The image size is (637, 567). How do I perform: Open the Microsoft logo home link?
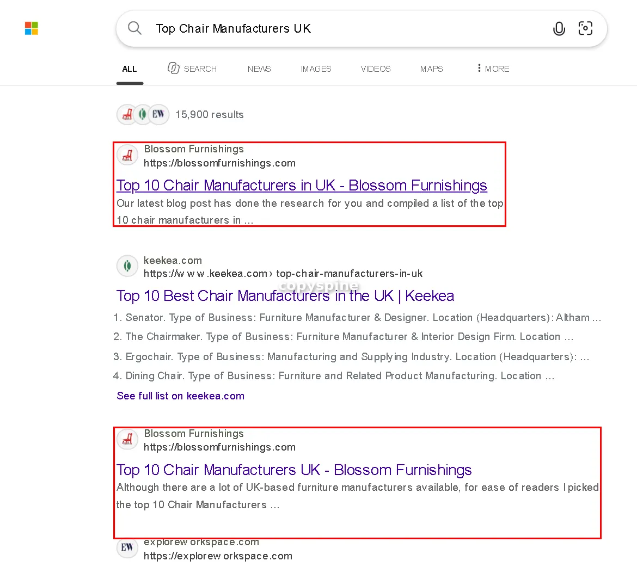[31, 28]
